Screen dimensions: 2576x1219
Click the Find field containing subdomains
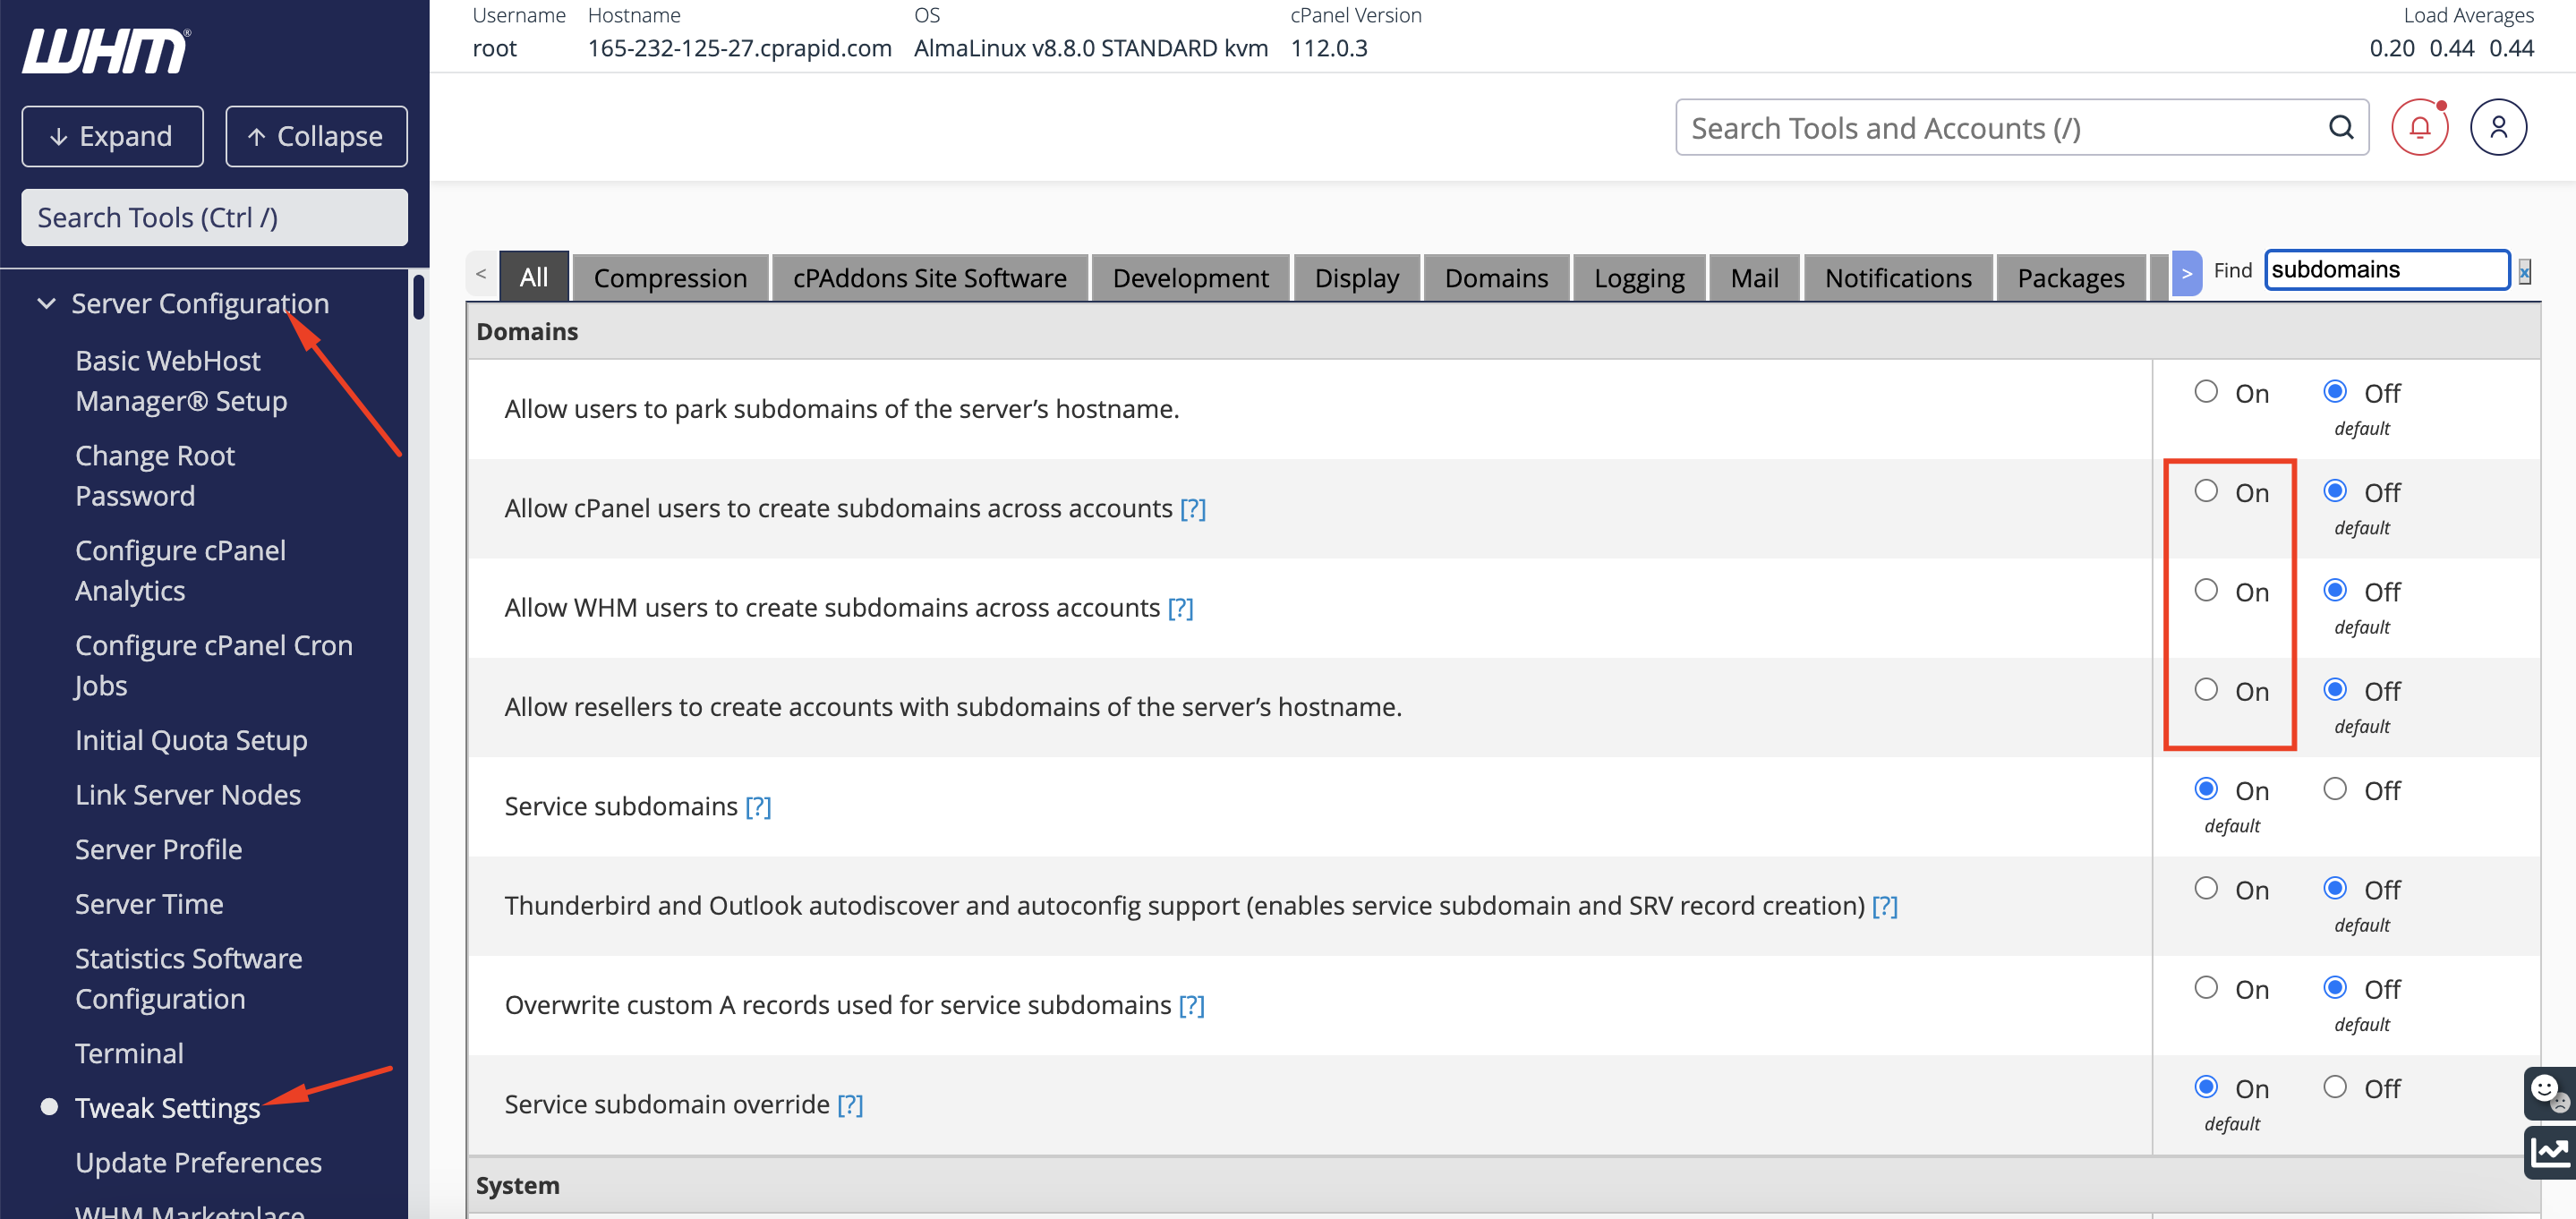2385,270
